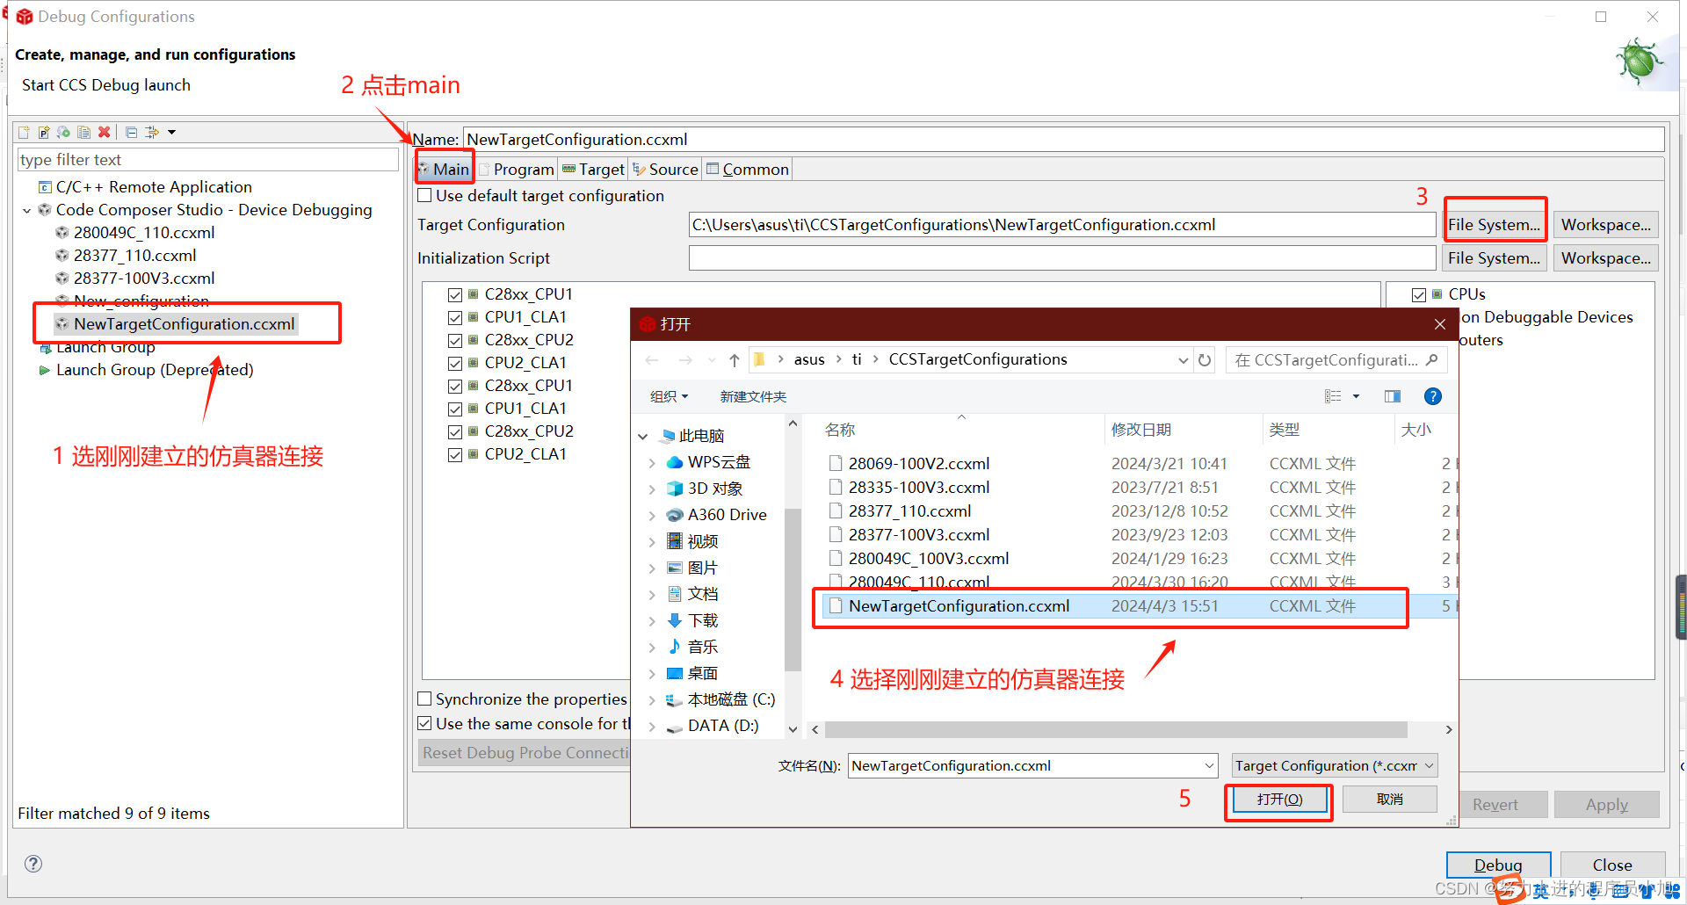The image size is (1687, 905).
Task: Open file name combo box dropdown
Action: pos(1209,766)
